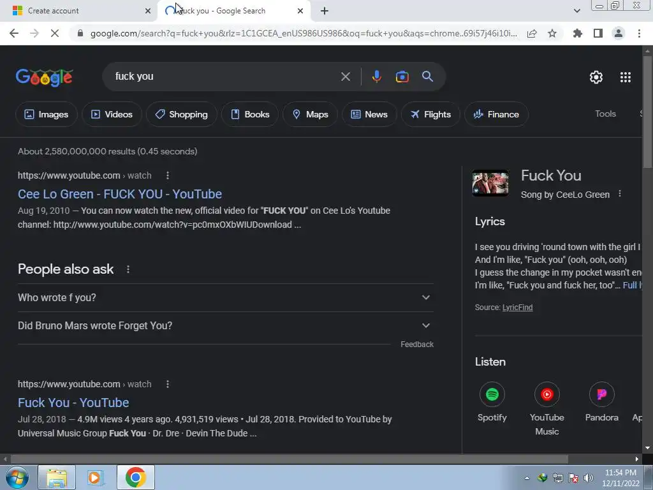The image size is (653, 490).
Task: Open the tab search dropdown arrow
Action: click(x=576, y=11)
